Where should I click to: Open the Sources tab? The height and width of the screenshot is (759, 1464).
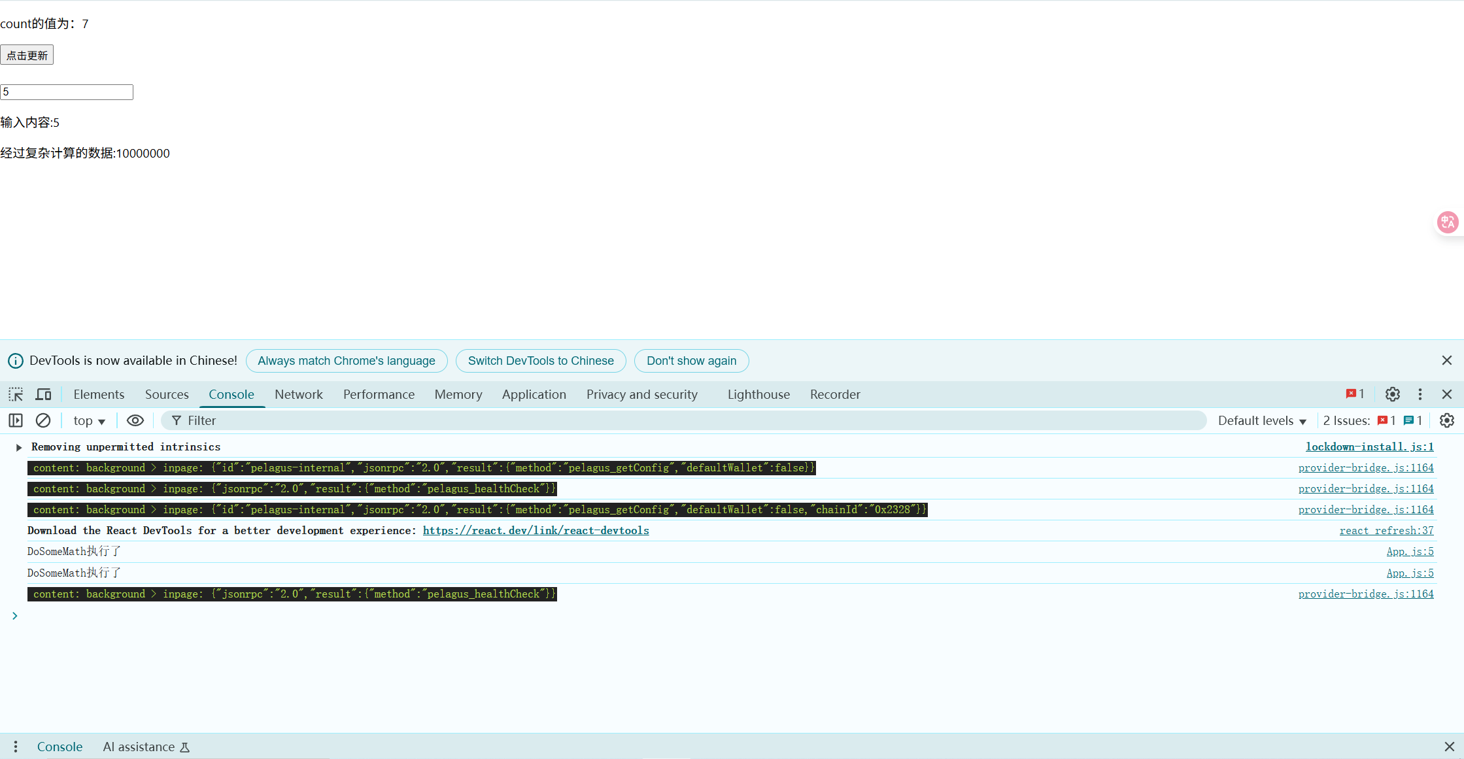pos(167,394)
